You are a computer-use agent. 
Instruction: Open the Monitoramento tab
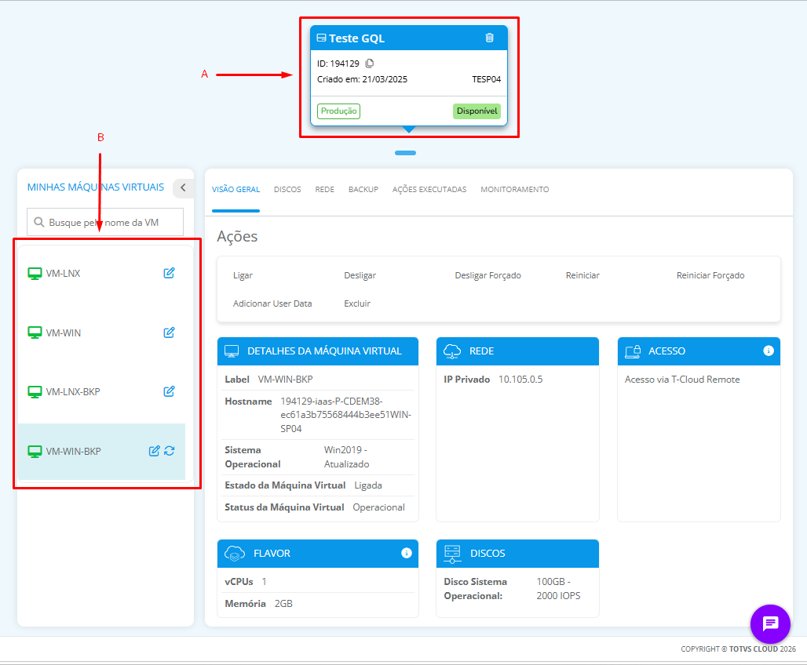515,189
